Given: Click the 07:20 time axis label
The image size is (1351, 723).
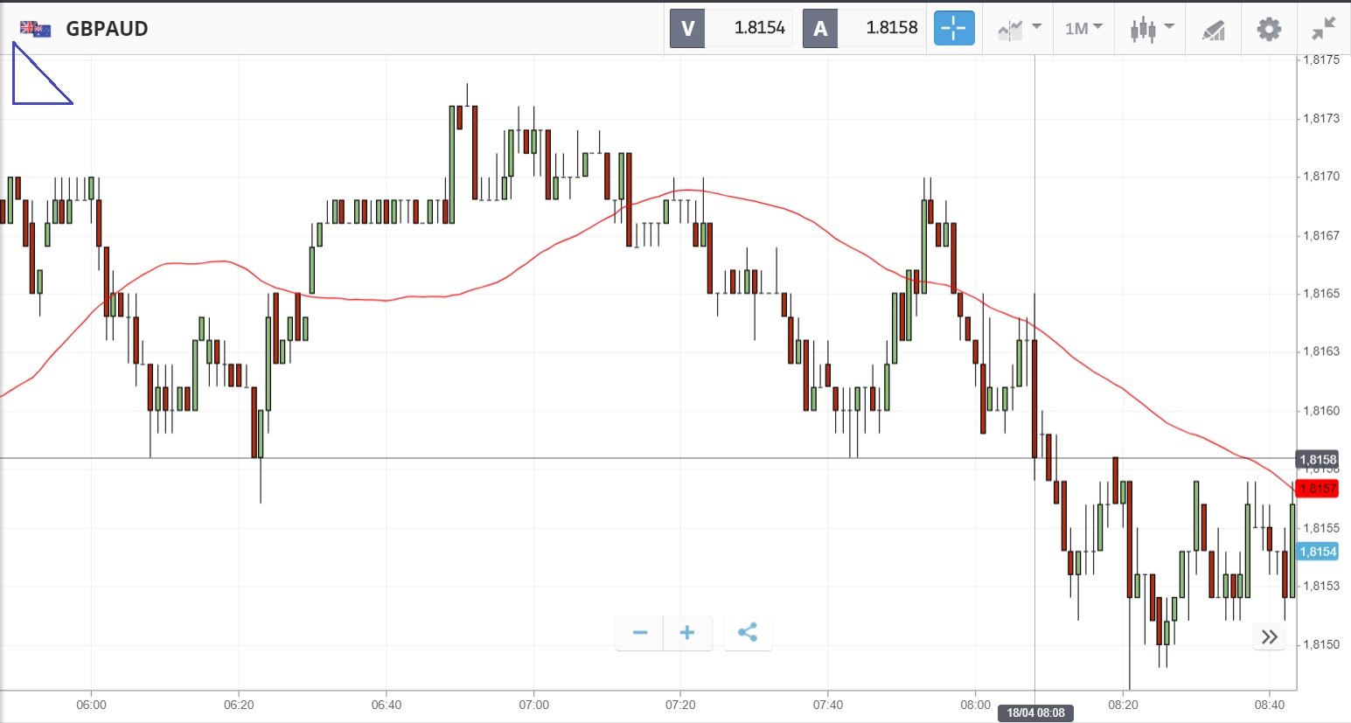Looking at the screenshot, I should point(680,705).
